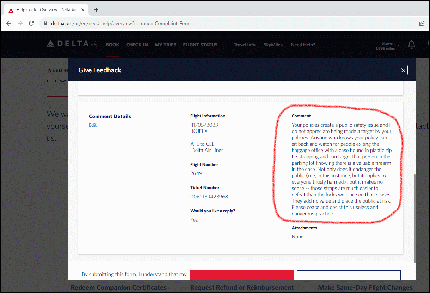Click the Delta logo

pyautogui.click(x=72, y=44)
